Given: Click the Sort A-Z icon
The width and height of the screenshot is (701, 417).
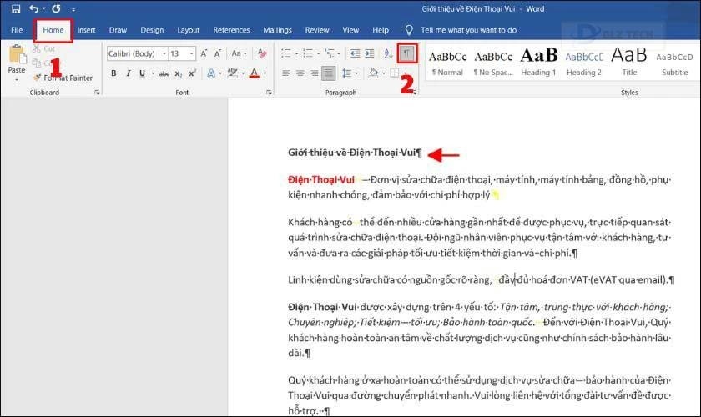Looking at the screenshot, I should [x=388, y=53].
